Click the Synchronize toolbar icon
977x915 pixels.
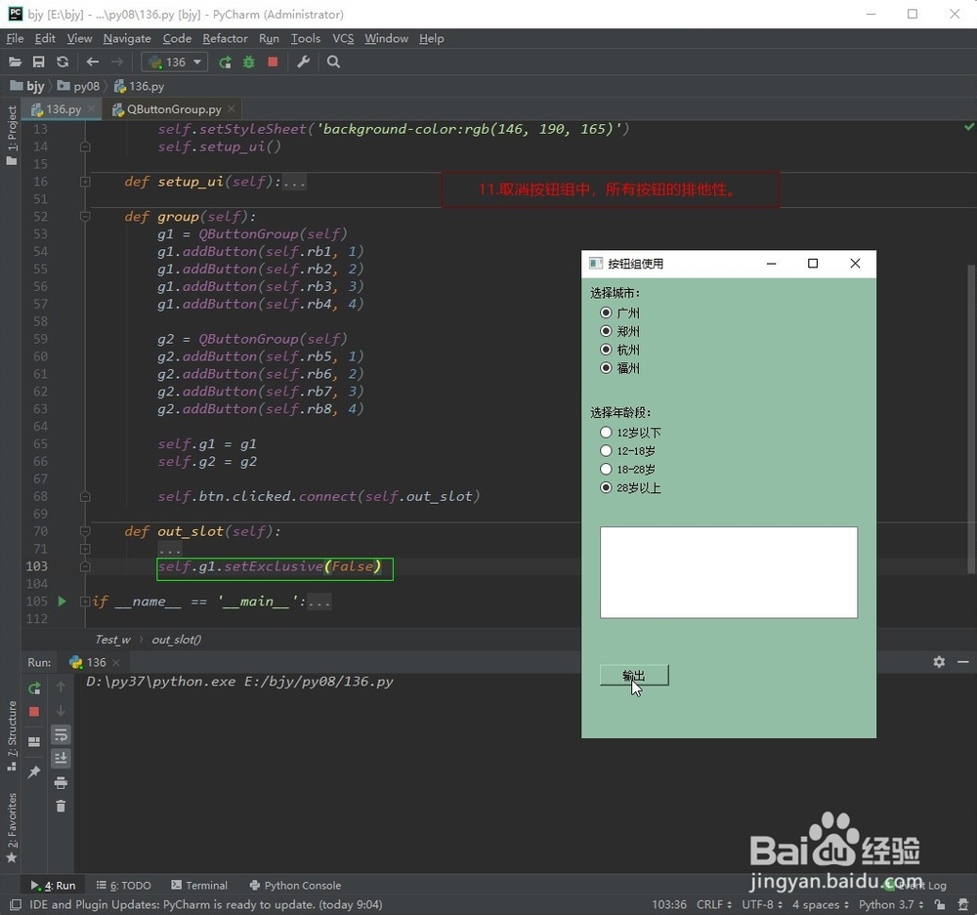tap(63, 62)
